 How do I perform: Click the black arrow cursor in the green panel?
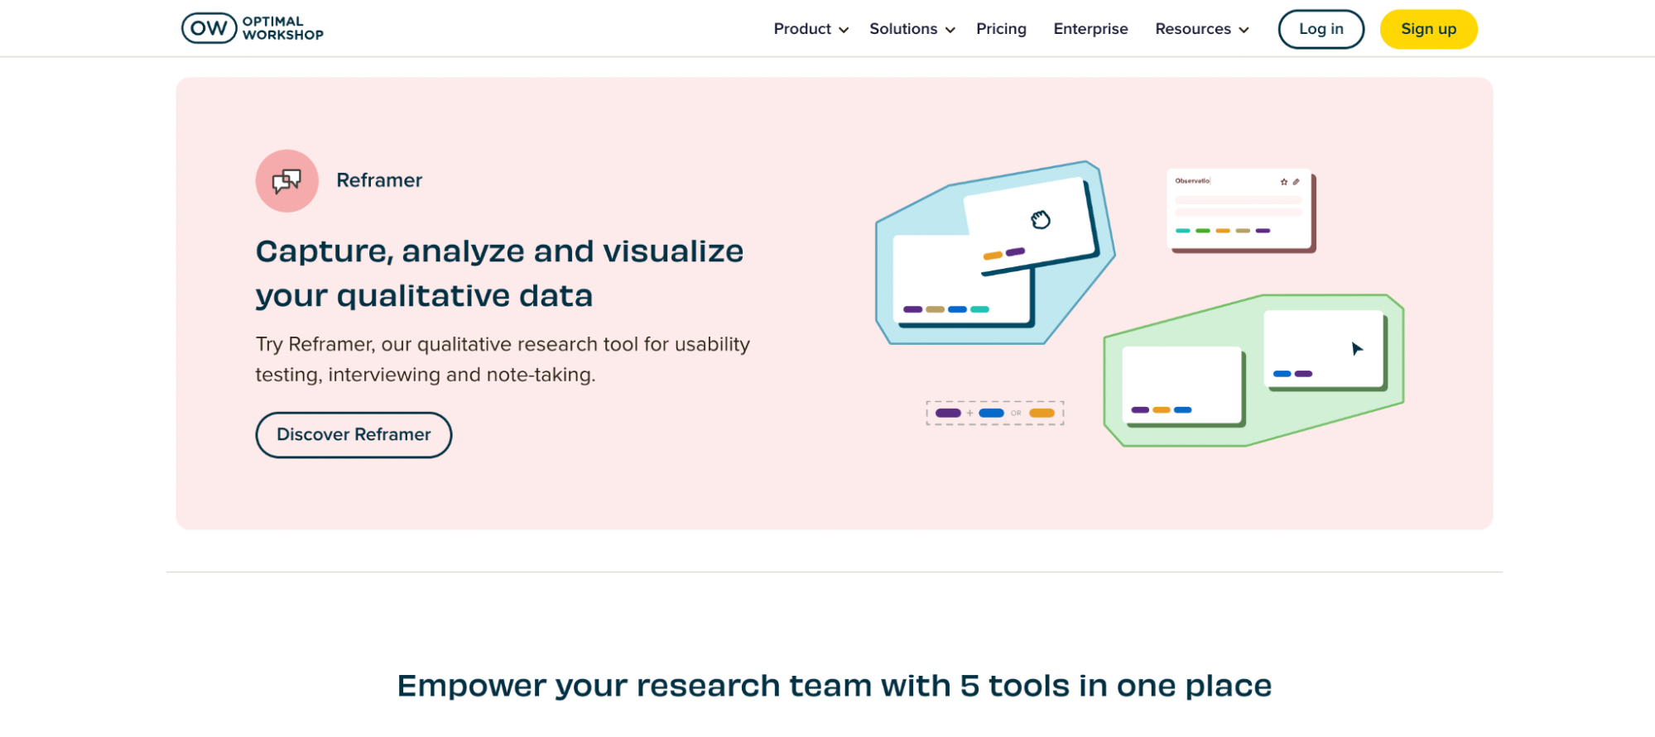(x=1356, y=349)
